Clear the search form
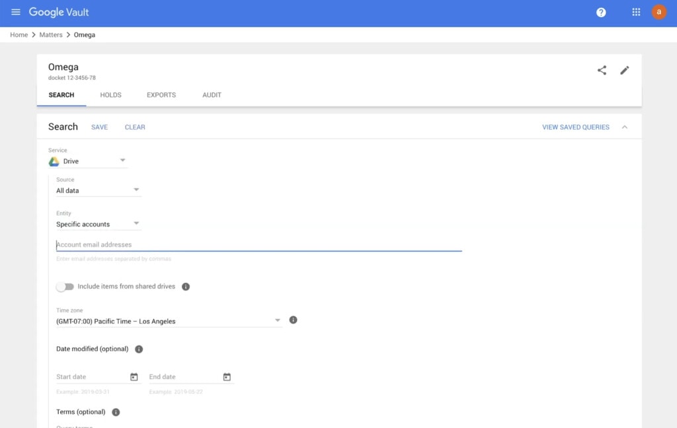677x428 pixels. click(x=135, y=127)
